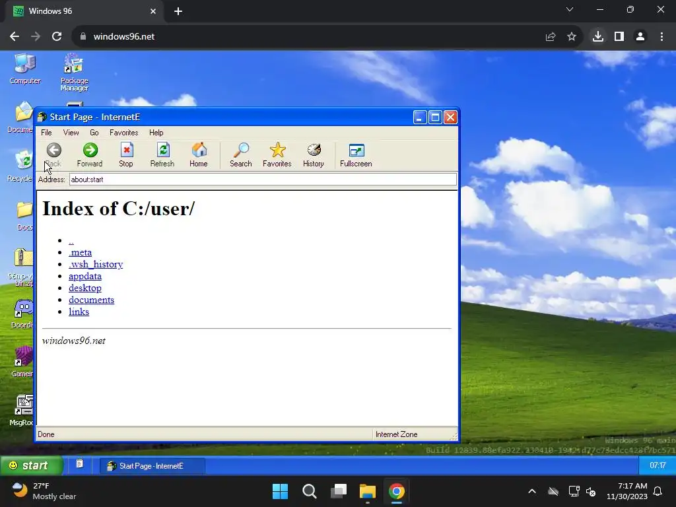Switch InternetE to Fullscreen
The image size is (676, 507).
[x=356, y=154]
